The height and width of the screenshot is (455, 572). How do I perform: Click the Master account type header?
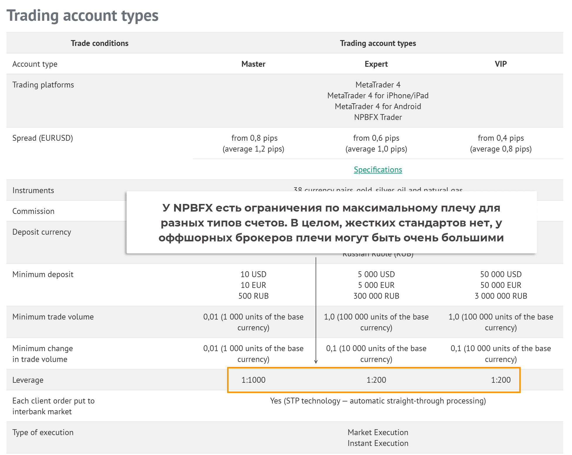coord(253,64)
